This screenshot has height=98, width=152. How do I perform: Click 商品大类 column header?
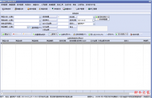[9, 41]
